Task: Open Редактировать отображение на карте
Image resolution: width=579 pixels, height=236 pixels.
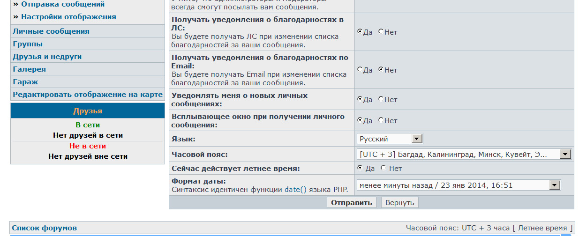Action: coord(88,95)
